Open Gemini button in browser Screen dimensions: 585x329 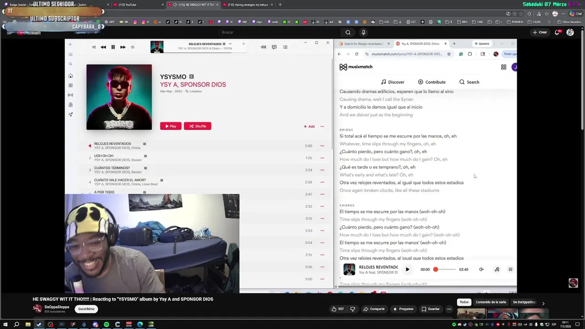tap(482, 44)
